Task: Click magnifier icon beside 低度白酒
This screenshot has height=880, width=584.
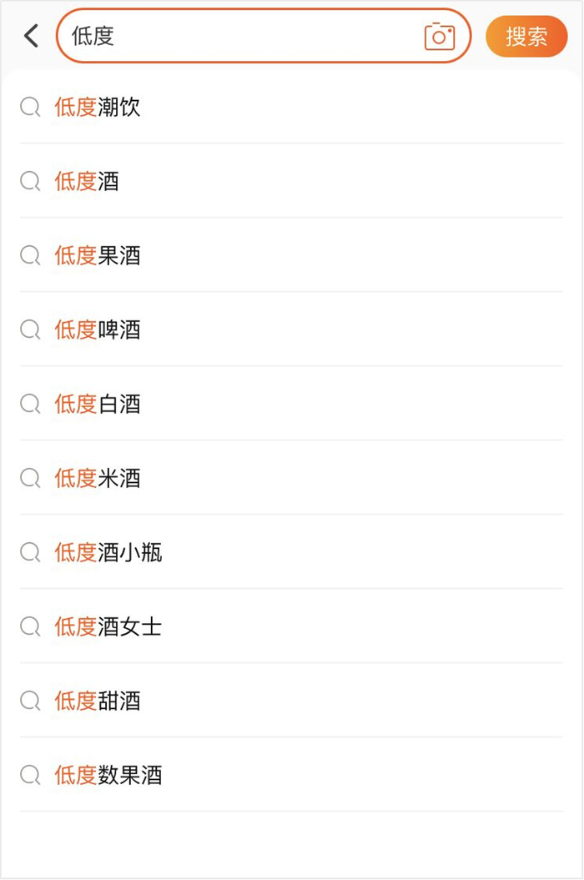Action: [30, 404]
